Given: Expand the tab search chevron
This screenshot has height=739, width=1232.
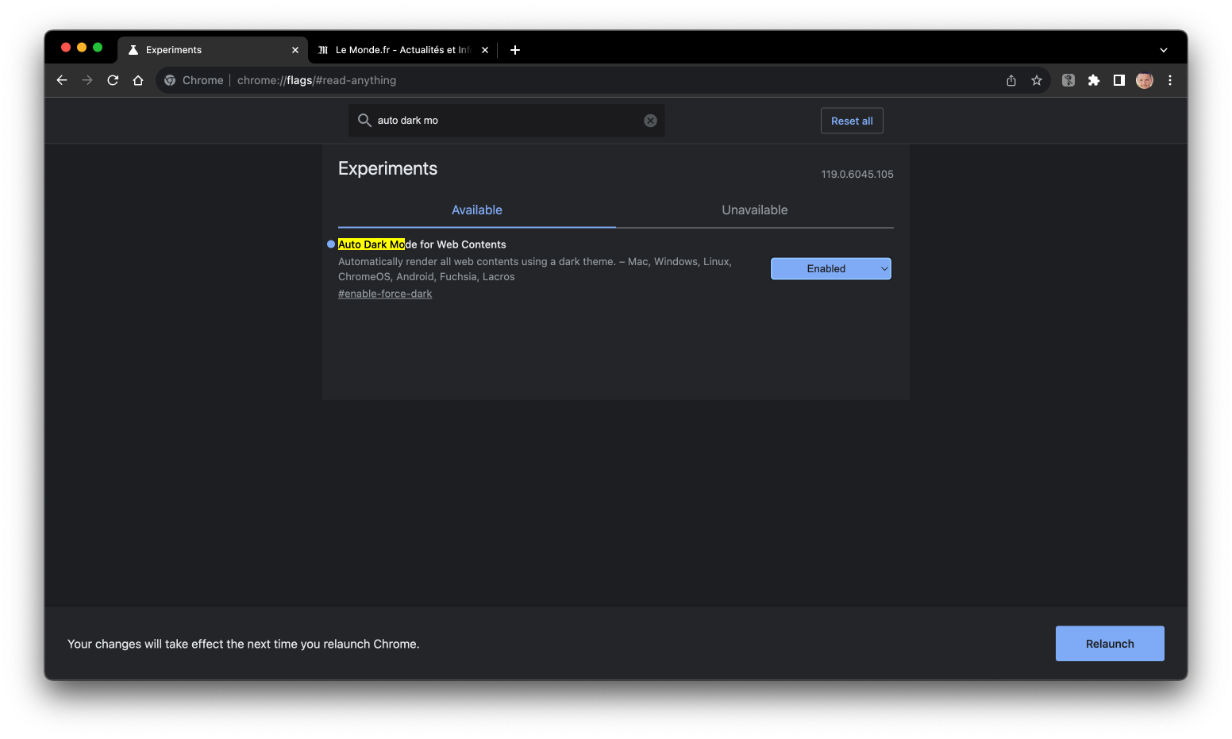Looking at the screenshot, I should 1163,50.
